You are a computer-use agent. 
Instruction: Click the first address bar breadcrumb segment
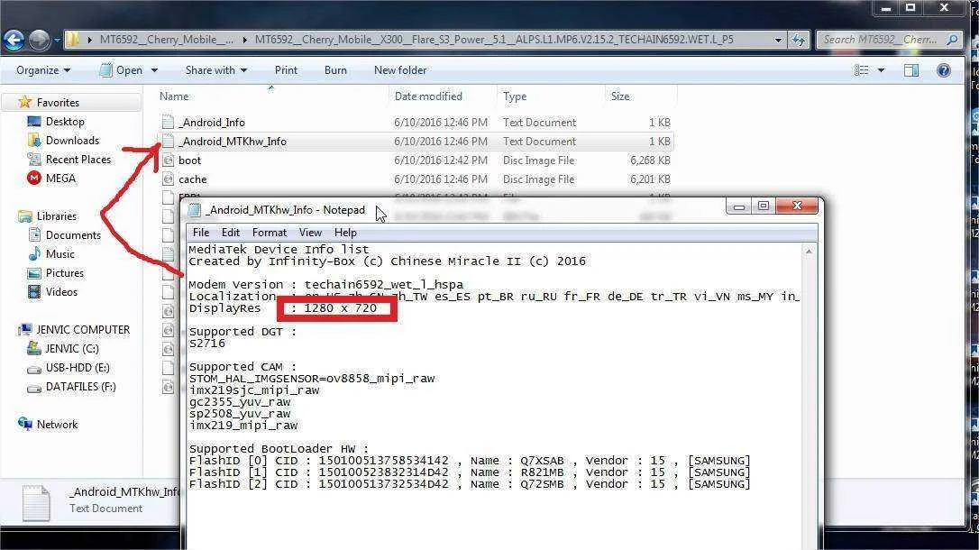point(167,40)
